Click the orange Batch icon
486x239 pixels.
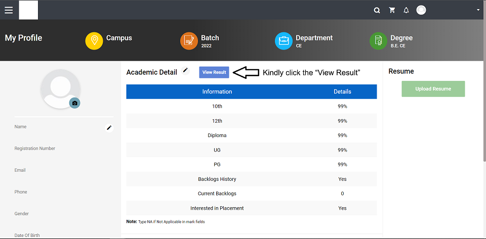[189, 41]
